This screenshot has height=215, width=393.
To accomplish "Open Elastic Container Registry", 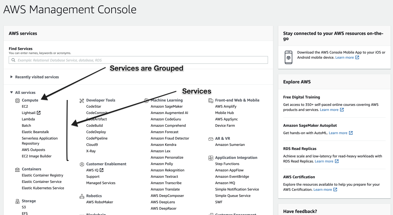I will click(42, 175).
